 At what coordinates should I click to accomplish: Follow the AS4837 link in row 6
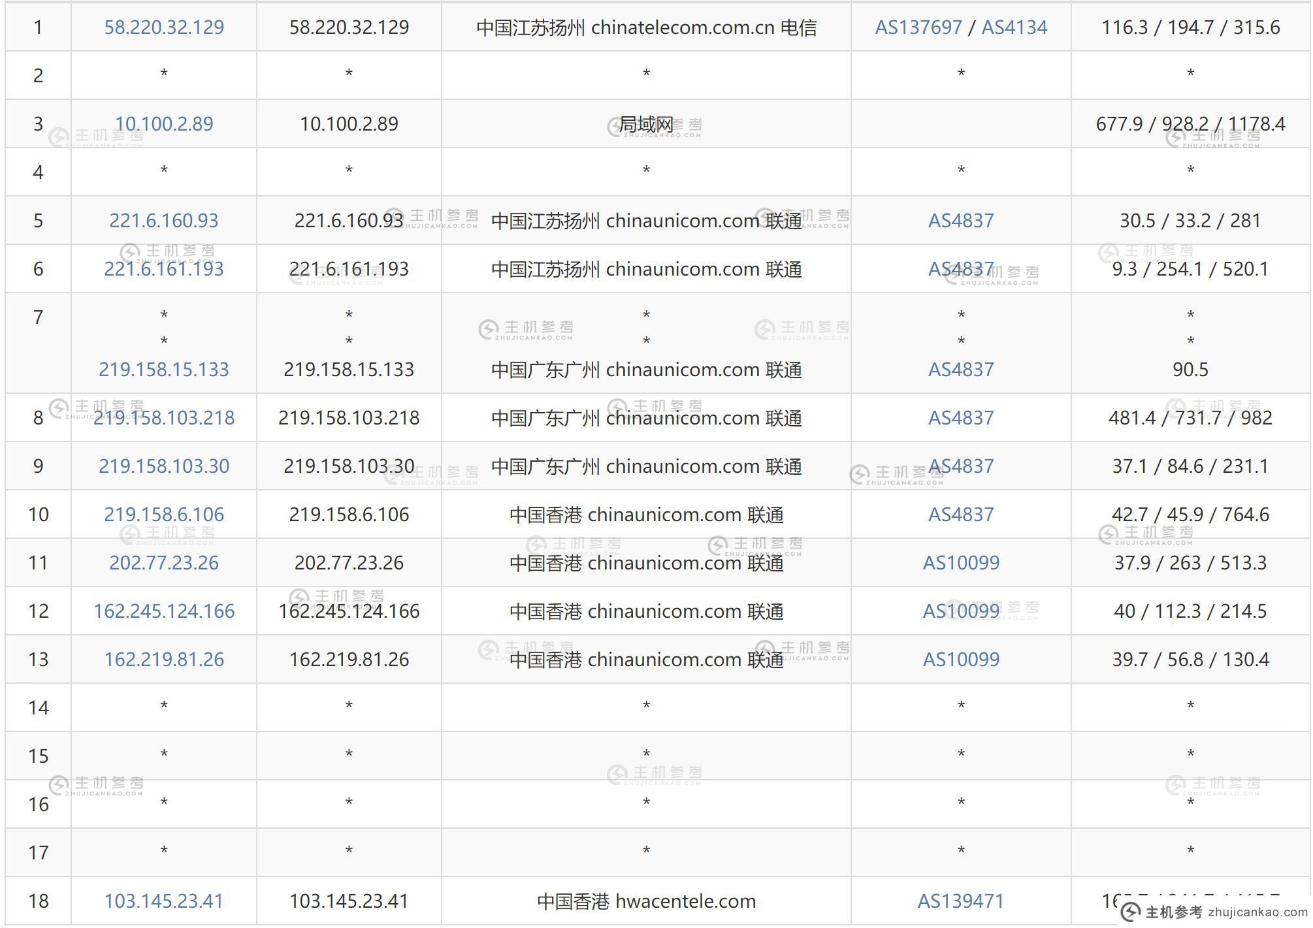point(961,269)
